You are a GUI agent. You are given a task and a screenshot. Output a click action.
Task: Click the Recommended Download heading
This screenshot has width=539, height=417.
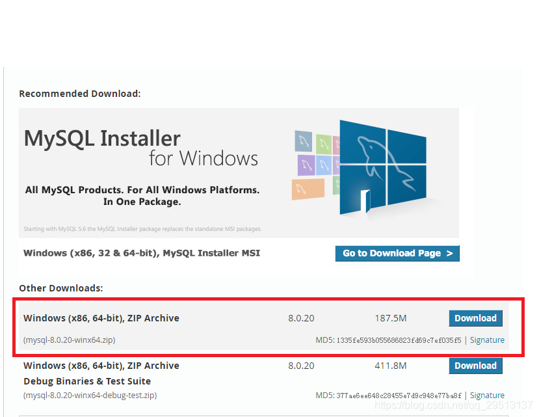click(x=80, y=94)
